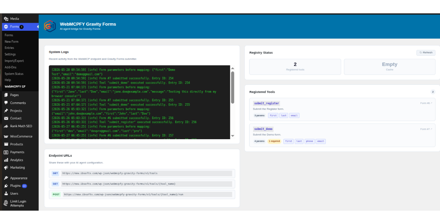Open the Pages icon in the sidebar
This screenshot has height=224, width=440.
(x=6, y=95)
